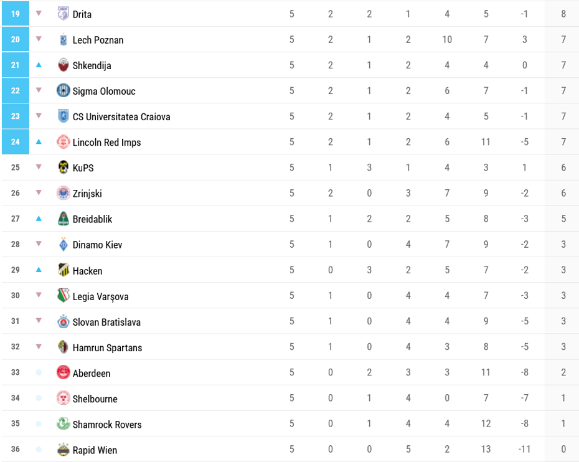579x462 pixels.
Task: Open CS Universitatea Craiova team link
Action: coord(121,116)
